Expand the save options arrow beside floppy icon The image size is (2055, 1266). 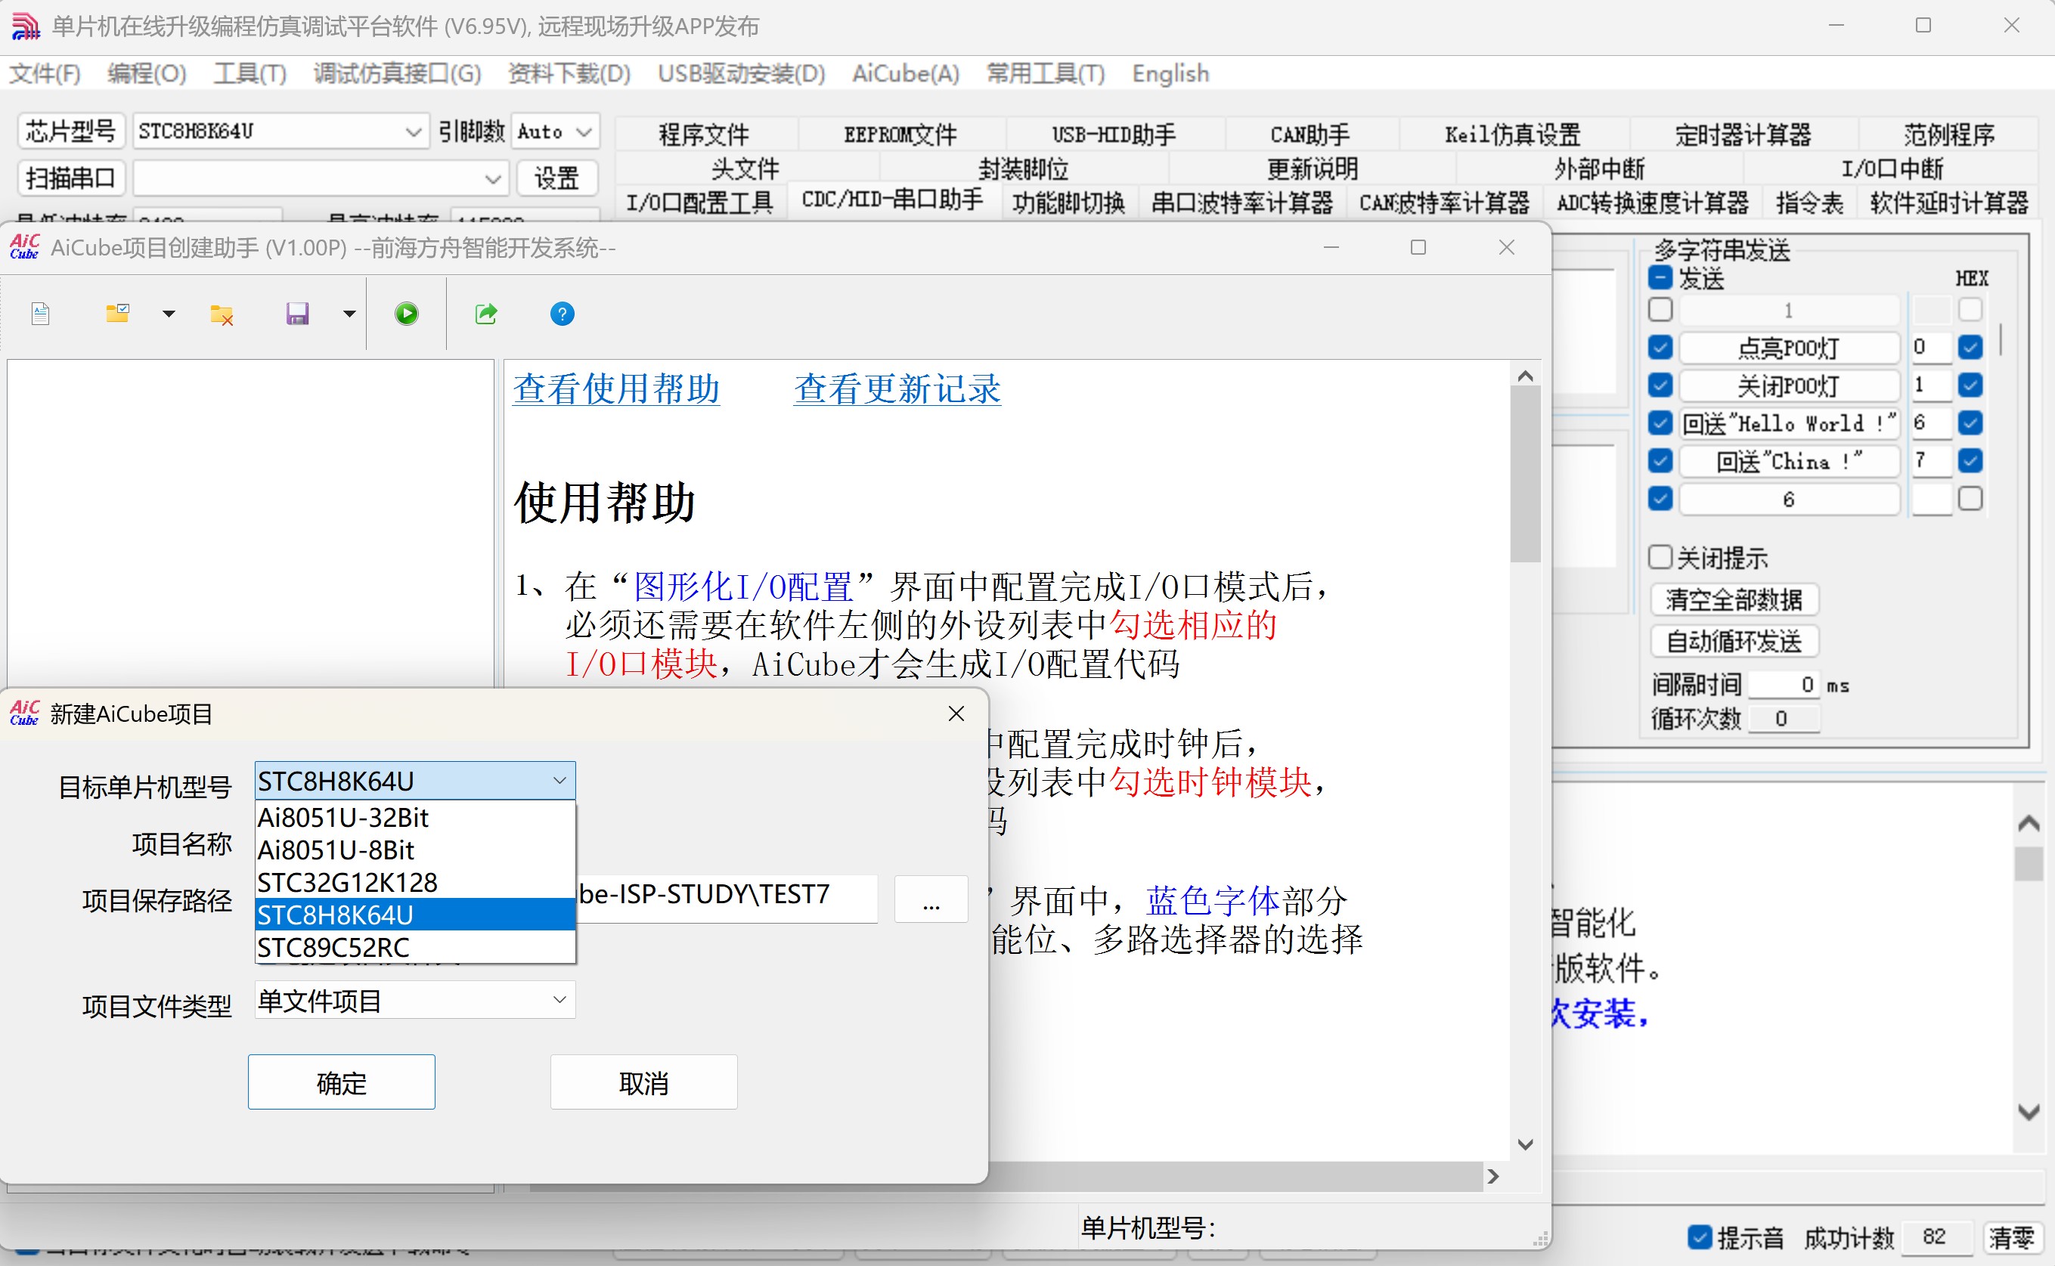(x=349, y=314)
